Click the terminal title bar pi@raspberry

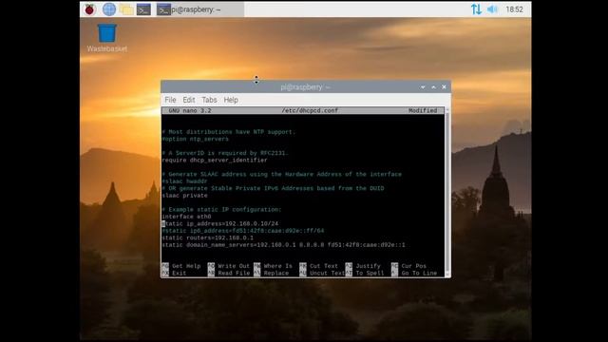[305, 87]
